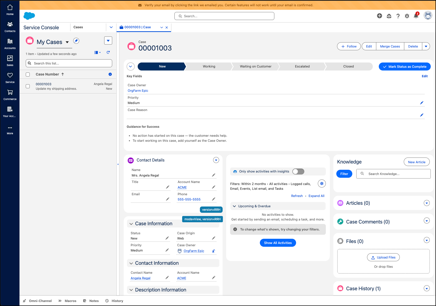Collapse the Contact Information section
The width and height of the screenshot is (436, 306).
131,263
